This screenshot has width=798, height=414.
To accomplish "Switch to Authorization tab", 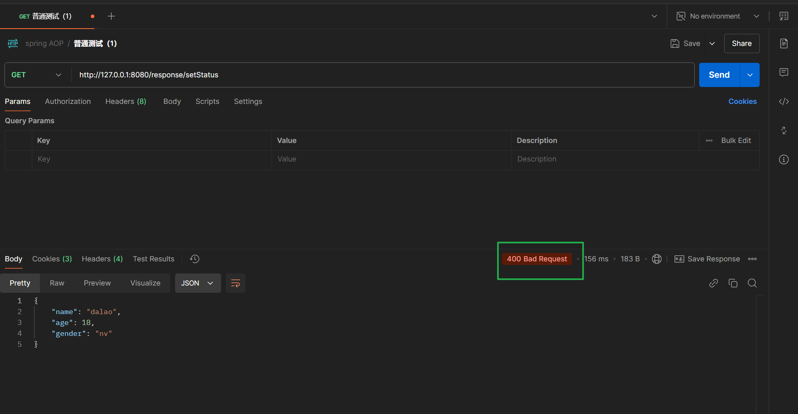I will pyautogui.click(x=68, y=101).
